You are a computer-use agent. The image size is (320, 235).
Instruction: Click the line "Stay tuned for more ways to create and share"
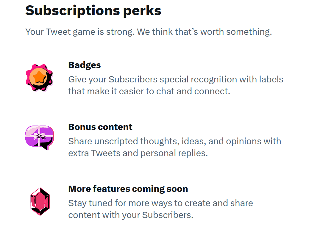click(x=161, y=203)
